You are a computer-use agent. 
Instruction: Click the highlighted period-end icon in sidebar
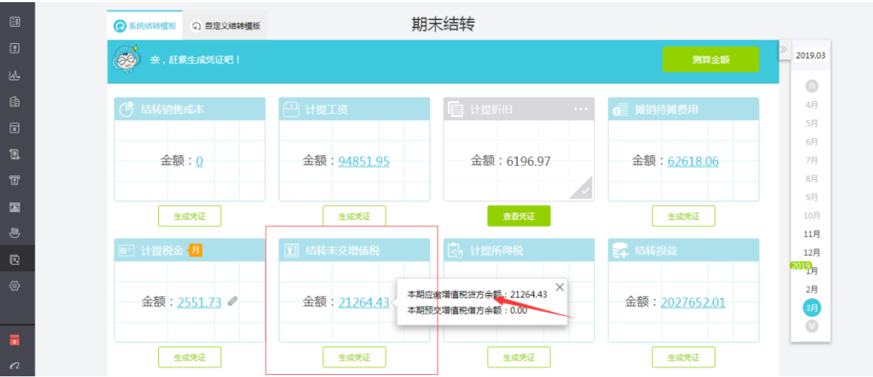click(14, 259)
